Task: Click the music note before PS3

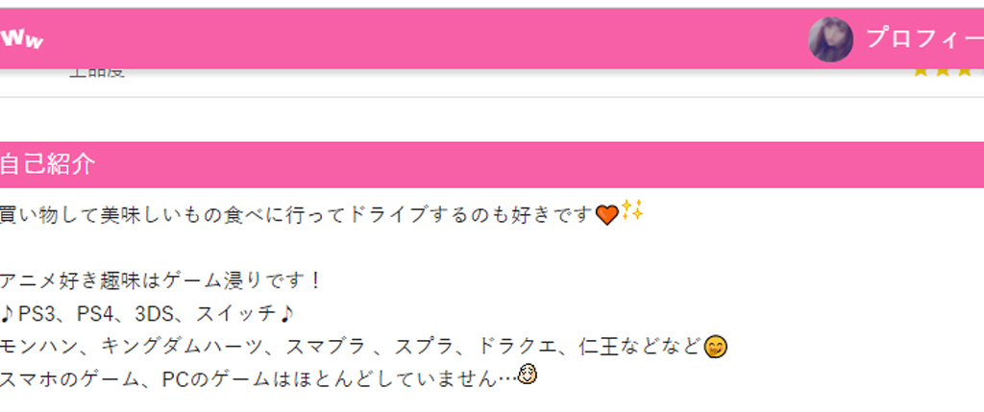Action: (7, 313)
